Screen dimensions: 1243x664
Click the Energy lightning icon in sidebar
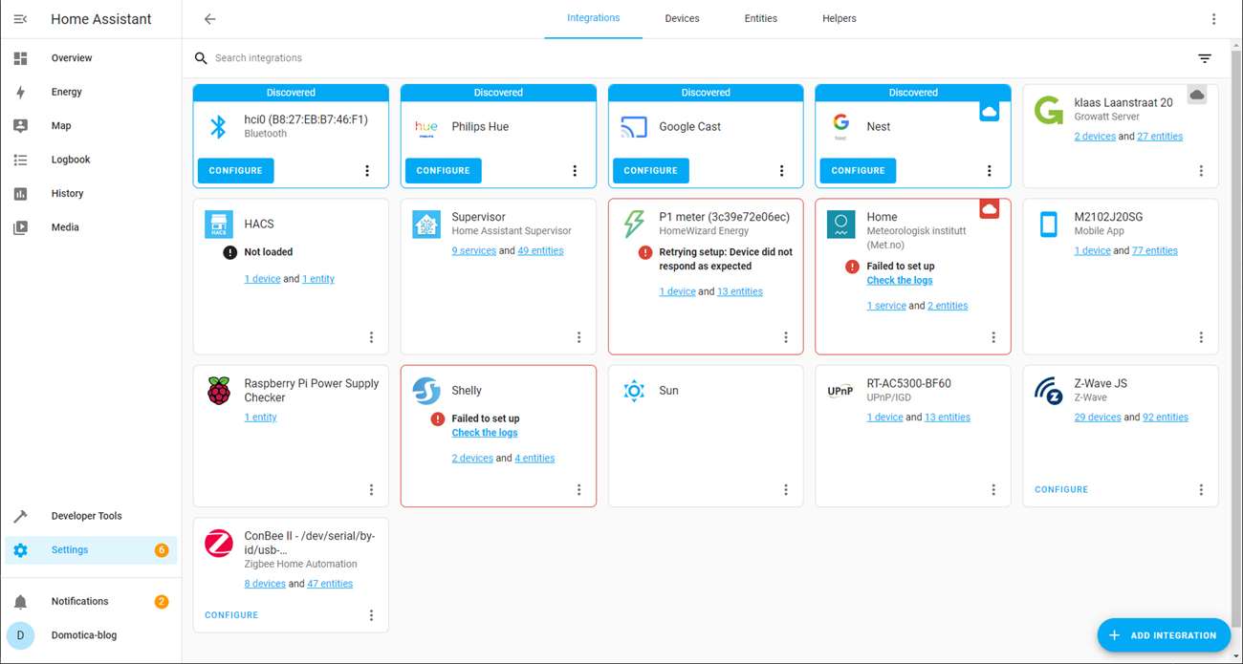point(20,92)
